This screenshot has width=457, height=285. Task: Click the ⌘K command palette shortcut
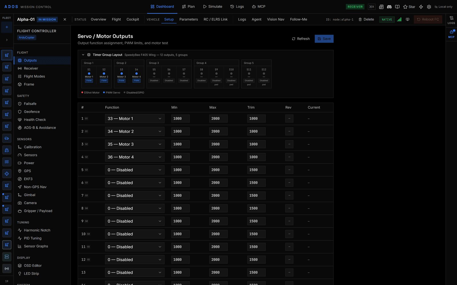click(x=372, y=7)
